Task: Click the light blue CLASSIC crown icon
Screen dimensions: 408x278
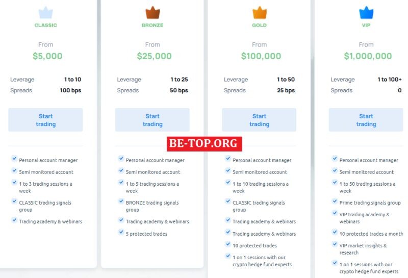Action: [x=46, y=13]
